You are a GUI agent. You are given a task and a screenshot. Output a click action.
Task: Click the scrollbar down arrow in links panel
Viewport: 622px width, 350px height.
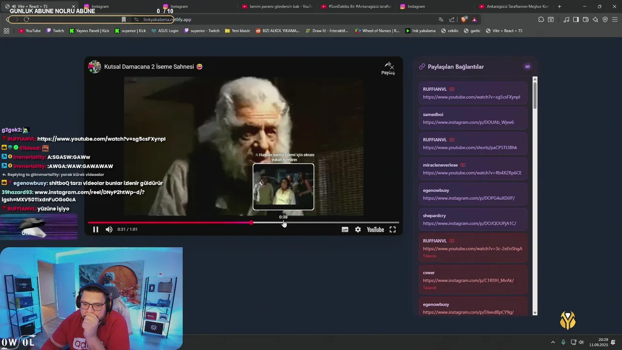[535, 313]
